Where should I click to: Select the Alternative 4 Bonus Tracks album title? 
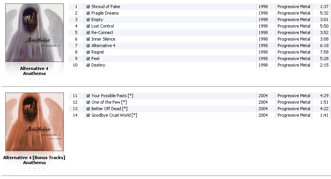point(34,158)
